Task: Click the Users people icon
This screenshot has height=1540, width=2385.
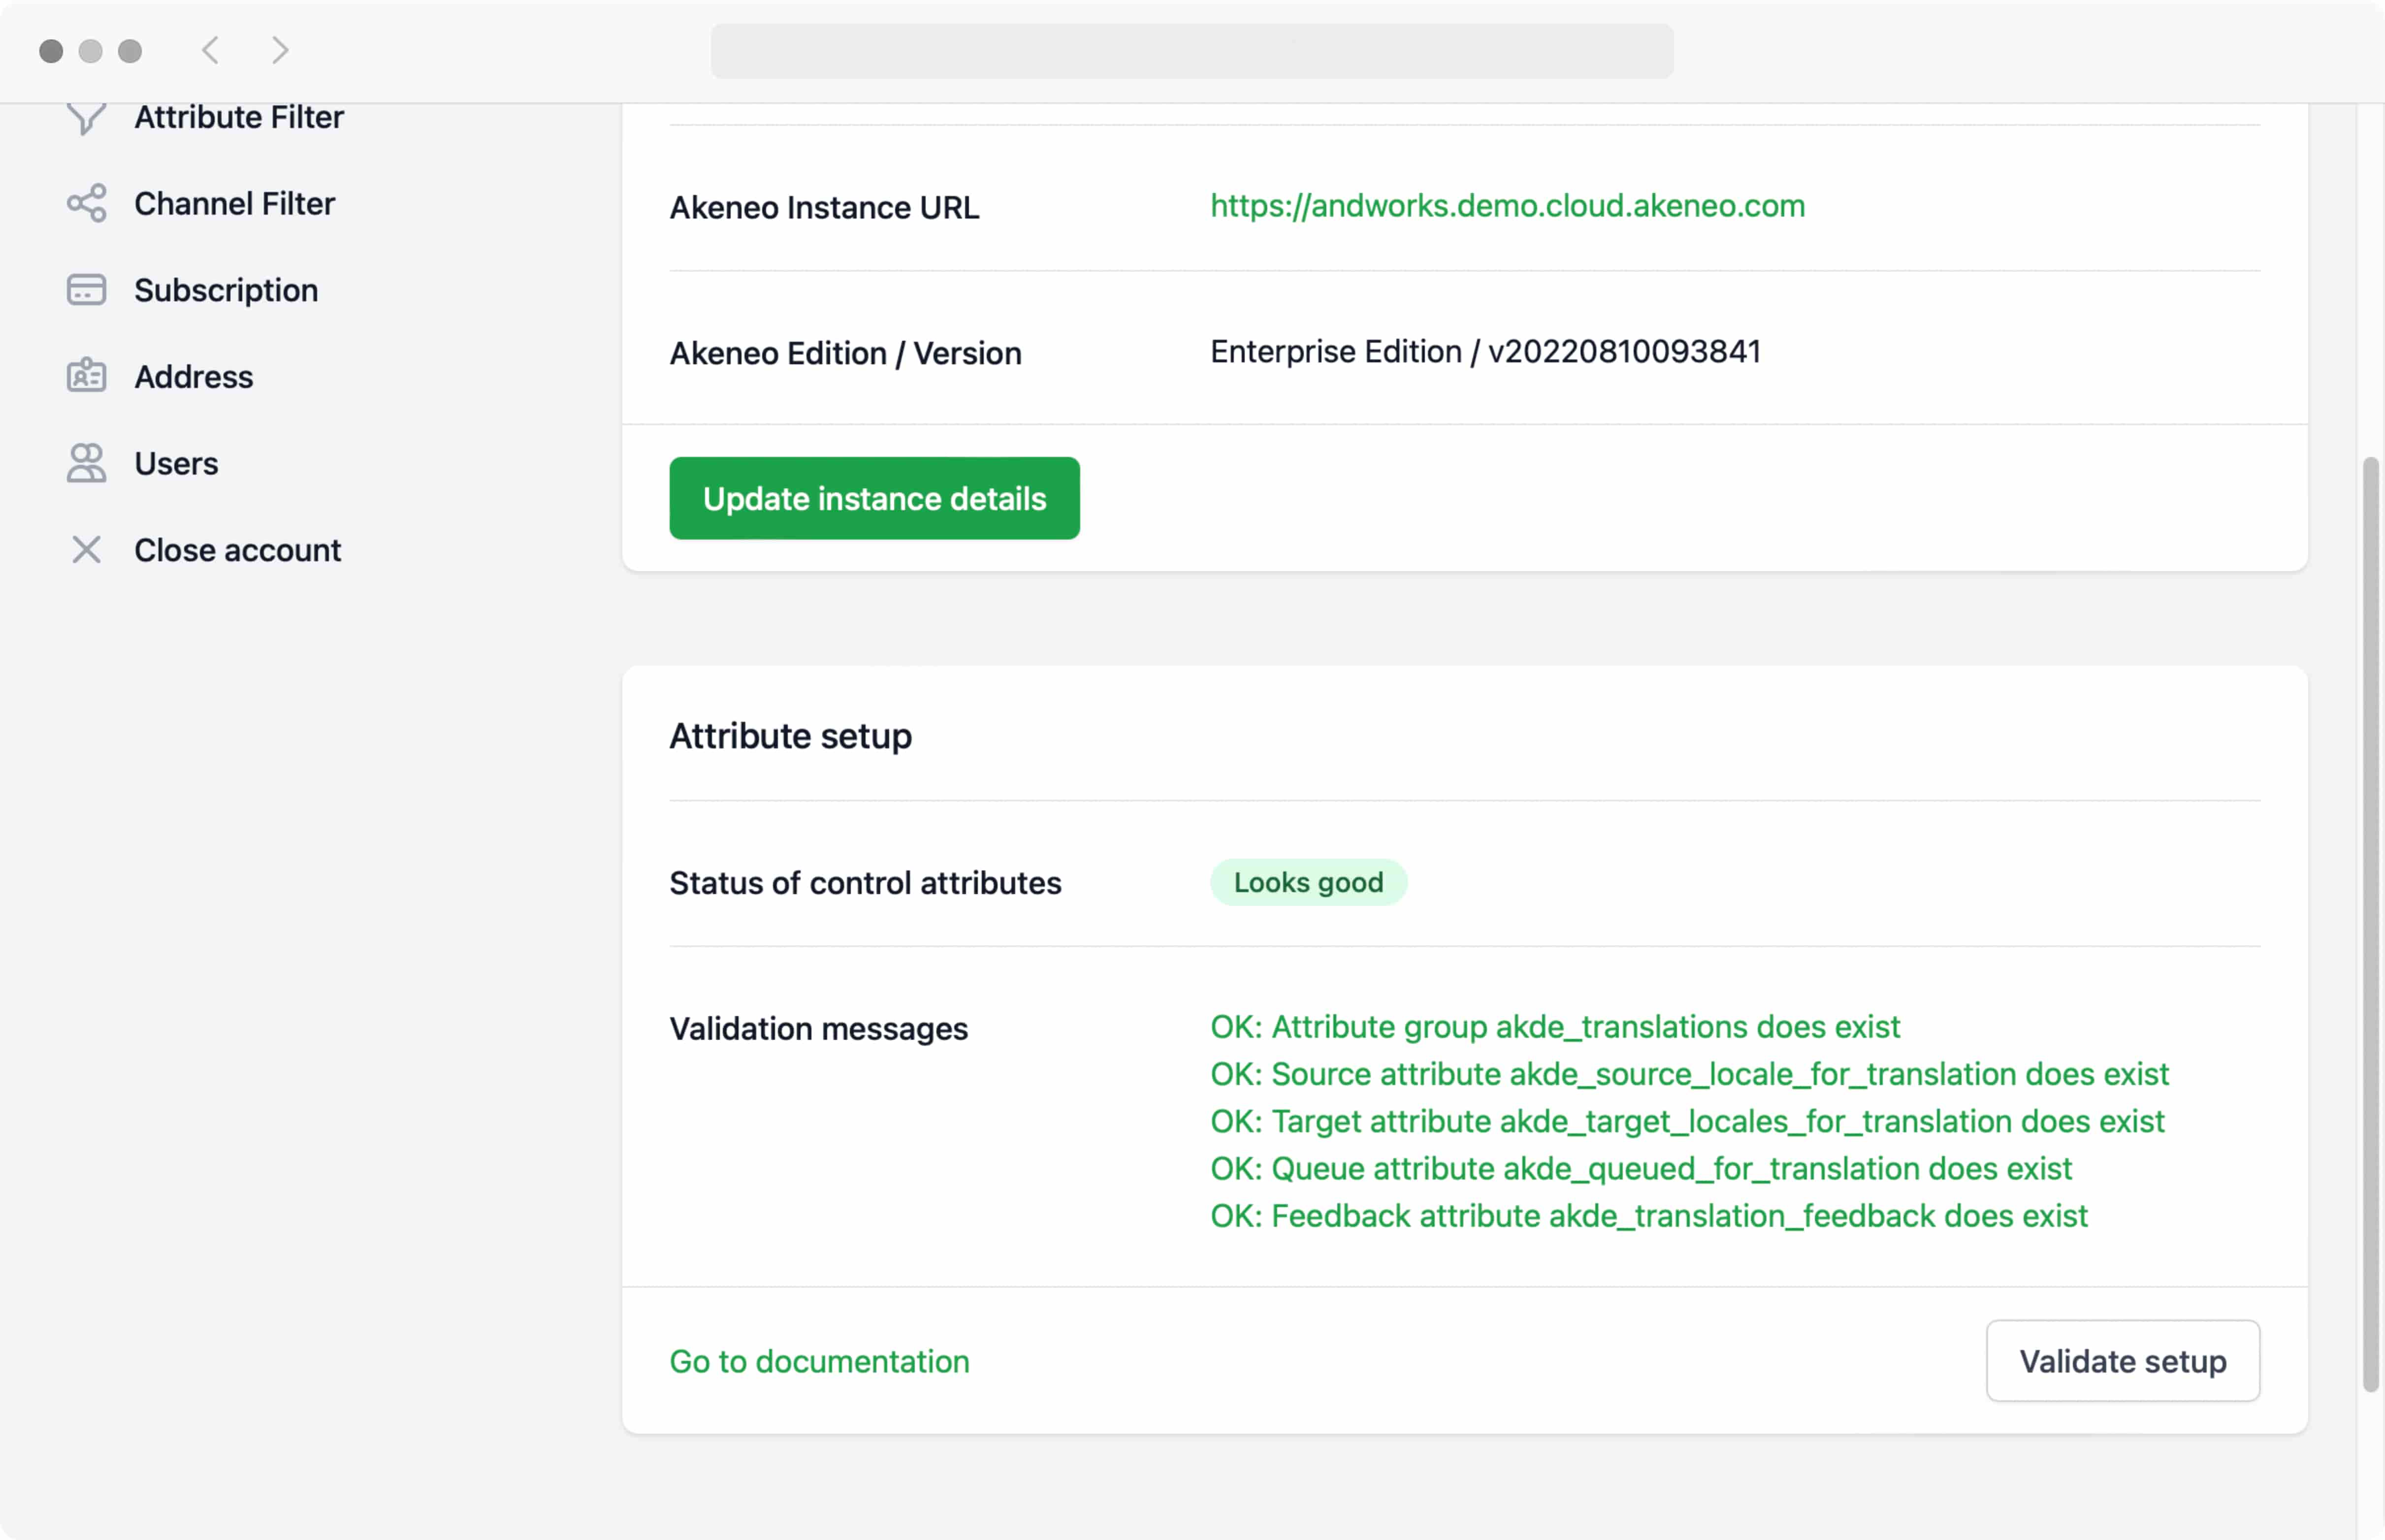Action: pos(86,463)
